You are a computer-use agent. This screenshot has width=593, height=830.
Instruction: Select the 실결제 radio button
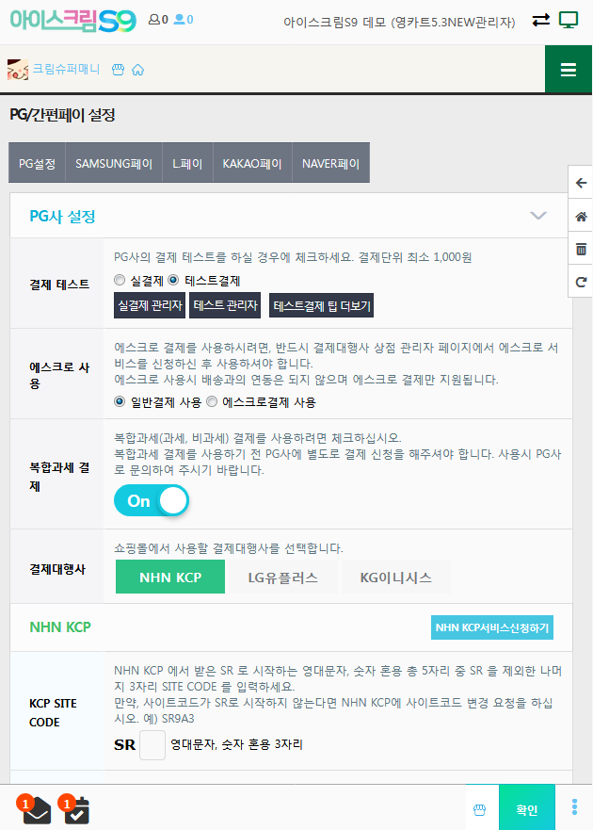pos(120,280)
